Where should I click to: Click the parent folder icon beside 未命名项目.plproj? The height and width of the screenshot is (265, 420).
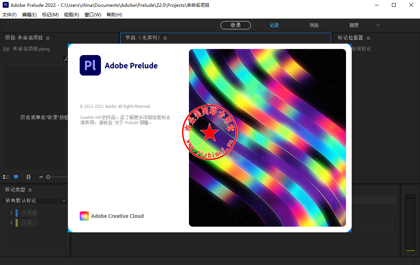point(6,49)
